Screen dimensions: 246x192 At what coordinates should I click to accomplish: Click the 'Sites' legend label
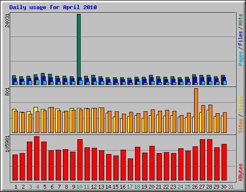click(241, 126)
